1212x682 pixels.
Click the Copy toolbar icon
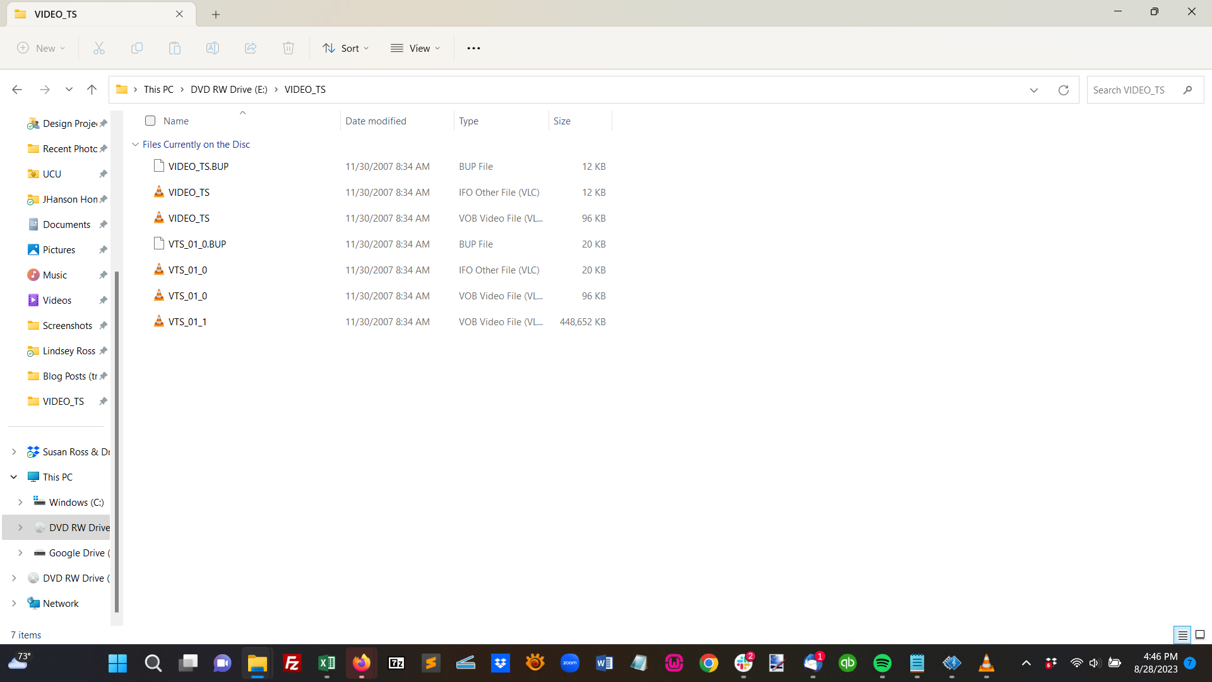pyautogui.click(x=137, y=48)
